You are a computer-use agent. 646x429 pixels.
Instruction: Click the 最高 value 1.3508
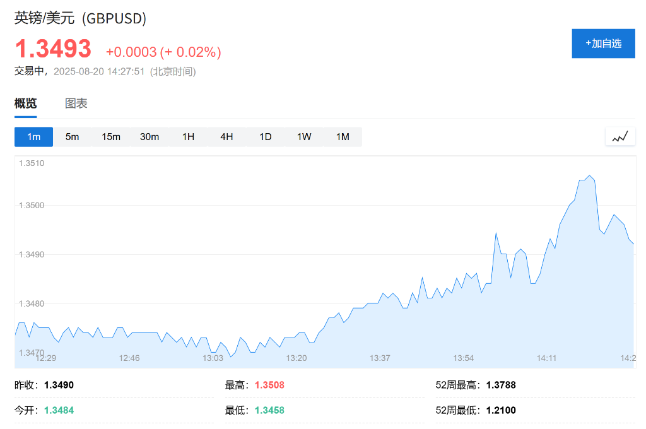[269, 385]
